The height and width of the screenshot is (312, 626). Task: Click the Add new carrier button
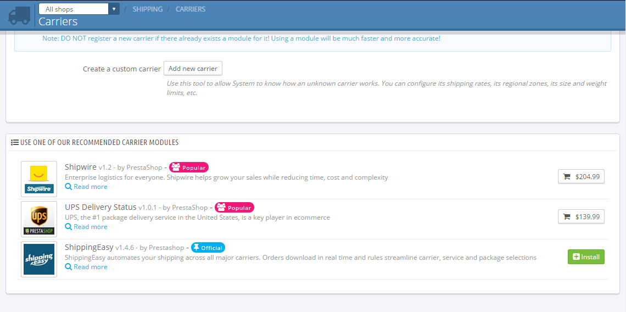pyautogui.click(x=193, y=68)
